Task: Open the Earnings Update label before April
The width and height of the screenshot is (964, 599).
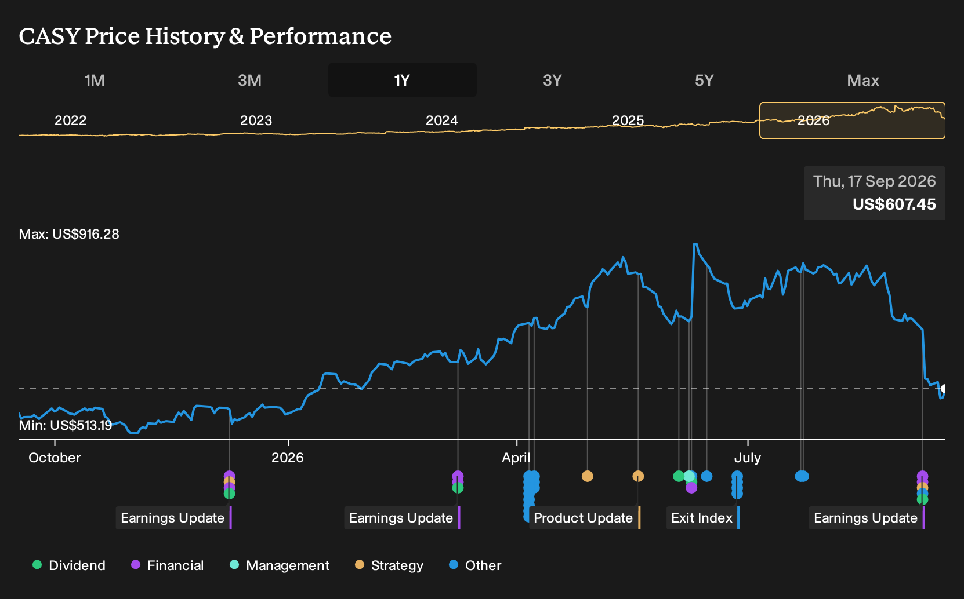Action: 402,518
